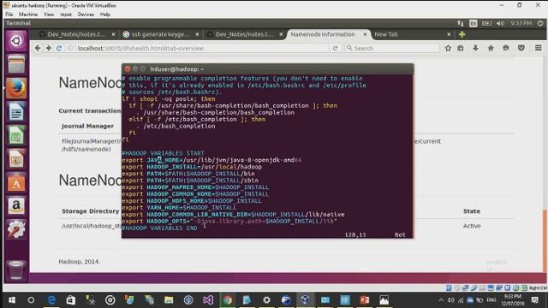The image size is (548, 308).
Task: Open network indicator in Ubuntu top panel
Action: click(461, 23)
